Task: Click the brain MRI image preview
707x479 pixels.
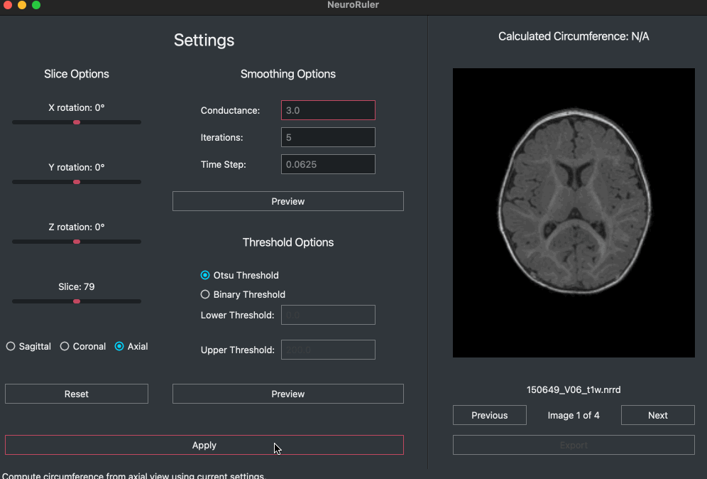Action: click(x=574, y=212)
